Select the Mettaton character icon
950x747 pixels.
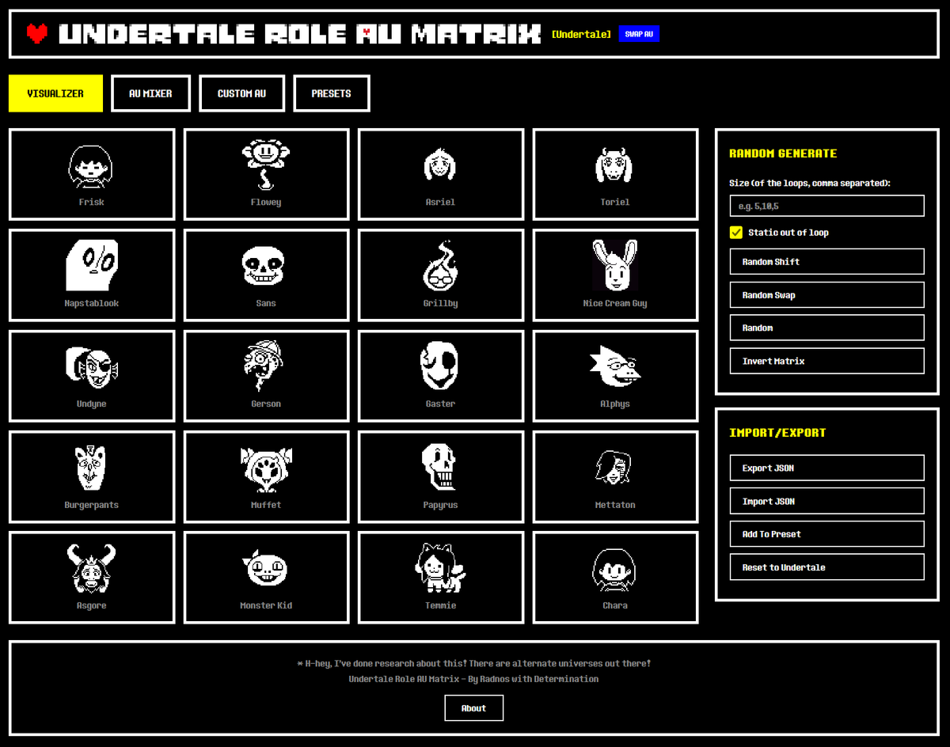pos(615,468)
